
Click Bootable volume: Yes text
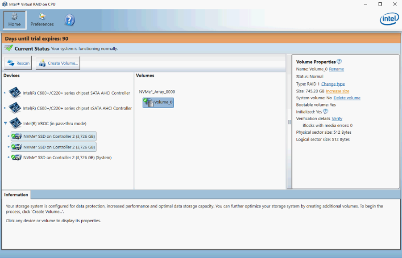pyautogui.click(x=316, y=105)
